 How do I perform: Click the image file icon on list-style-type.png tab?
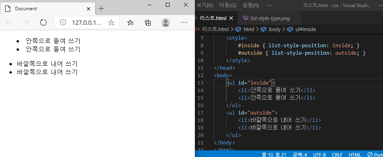tap(246, 18)
